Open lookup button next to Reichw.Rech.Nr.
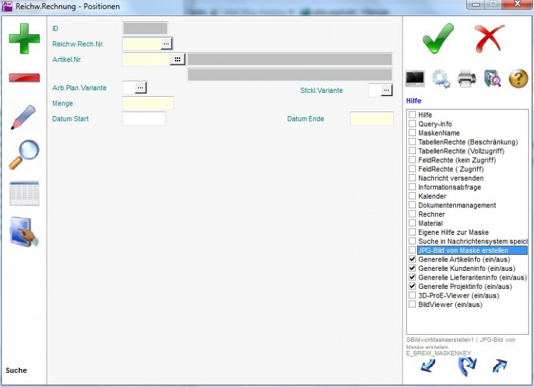 click(166, 43)
